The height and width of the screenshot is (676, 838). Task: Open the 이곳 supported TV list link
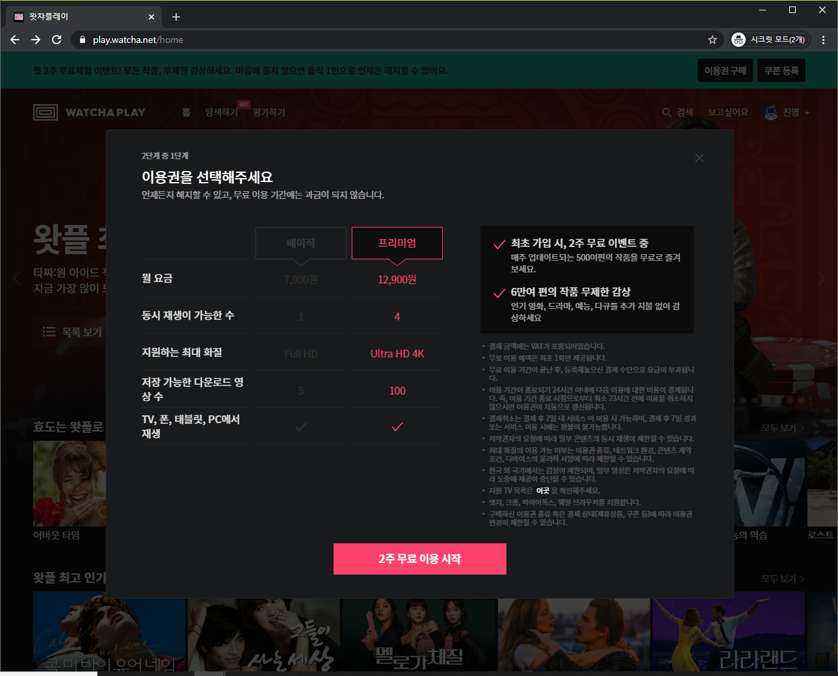point(543,491)
